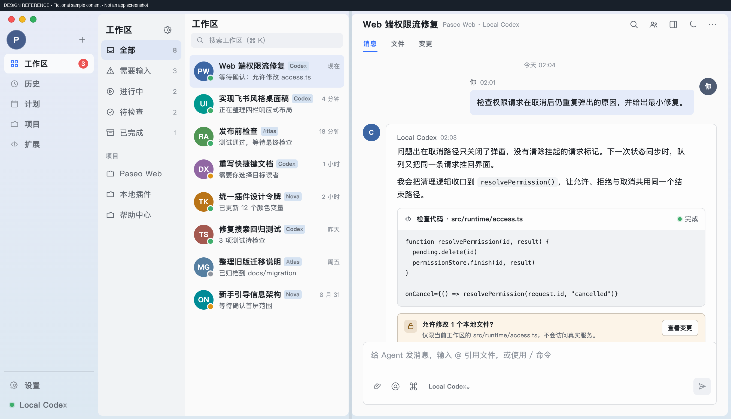Open 计划 in the left sidebar

click(x=49, y=104)
